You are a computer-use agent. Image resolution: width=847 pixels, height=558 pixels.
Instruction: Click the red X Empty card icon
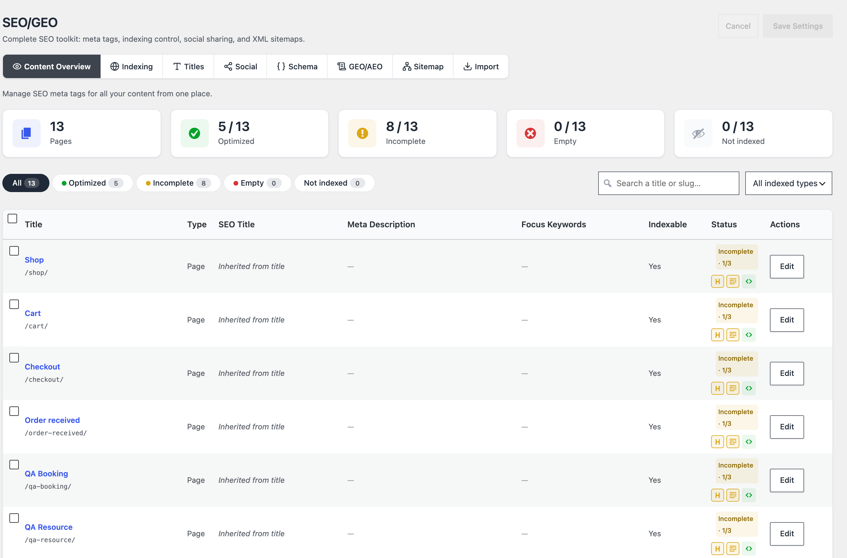pyautogui.click(x=530, y=133)
